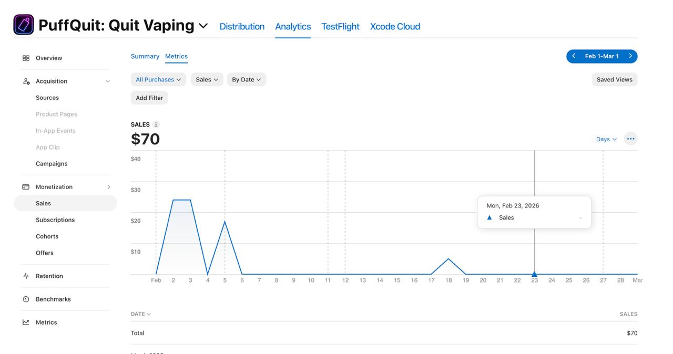Open Subscriptions in the sidebar

(55, 220)
